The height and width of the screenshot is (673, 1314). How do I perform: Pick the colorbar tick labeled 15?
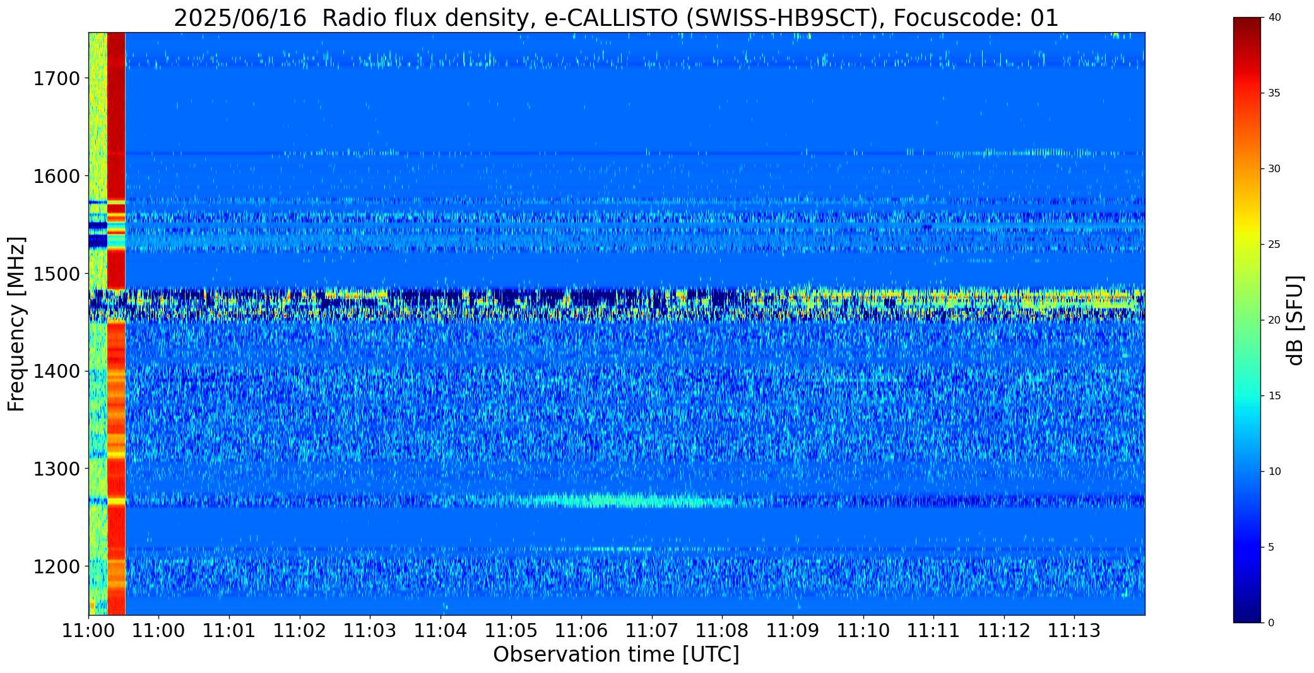tap(1274, 396)
